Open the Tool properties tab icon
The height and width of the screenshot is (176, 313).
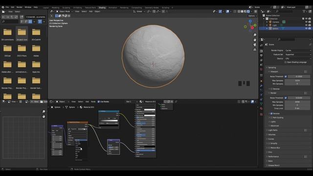(x=261, y=45)
